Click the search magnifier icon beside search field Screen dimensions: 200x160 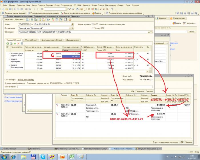point(42,9)
